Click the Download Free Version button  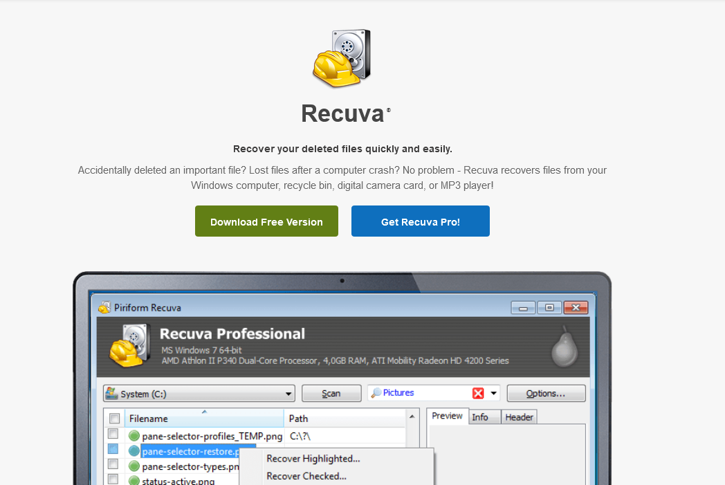[x=266, y=221]
